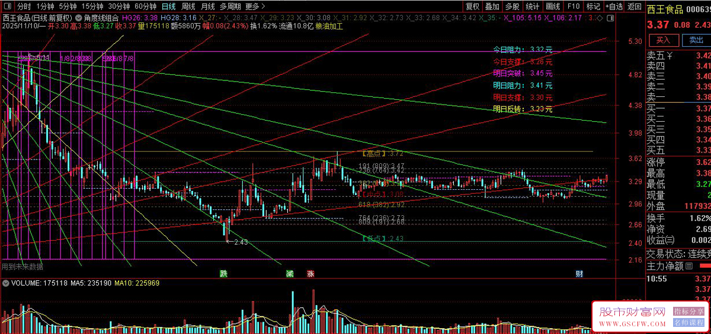Click the 西王食品(日线.前复权) chart title
This screenshot has width=711, height=334.
(37, 18)
